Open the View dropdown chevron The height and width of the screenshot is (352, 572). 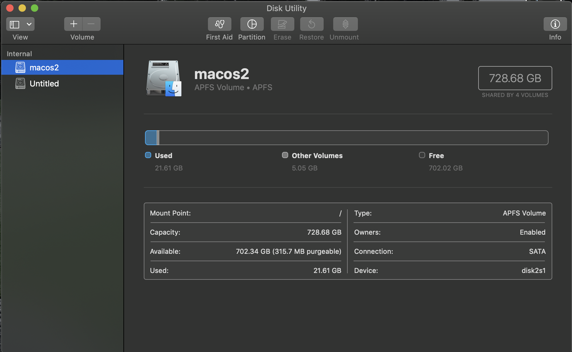click(29, 24)
